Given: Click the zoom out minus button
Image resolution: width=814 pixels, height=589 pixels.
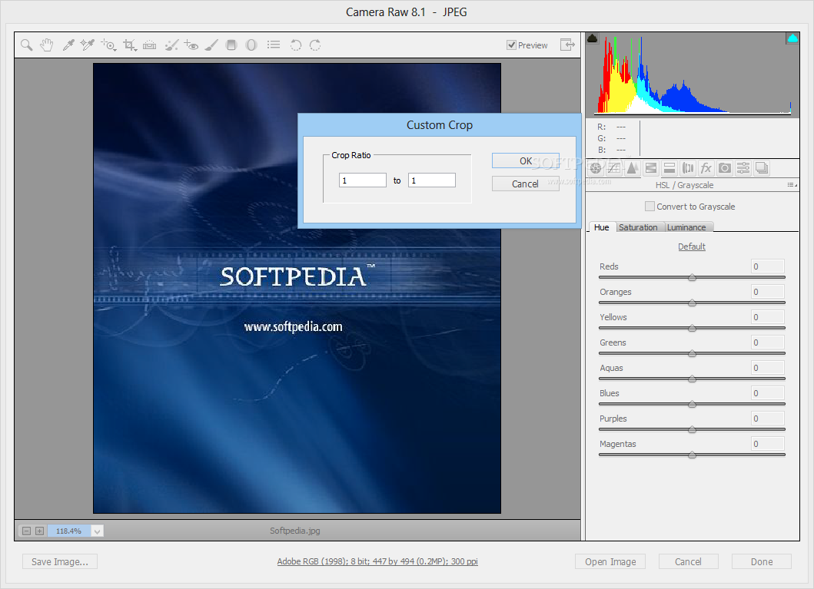Looking at the screenshot, I should click(26, 531).
